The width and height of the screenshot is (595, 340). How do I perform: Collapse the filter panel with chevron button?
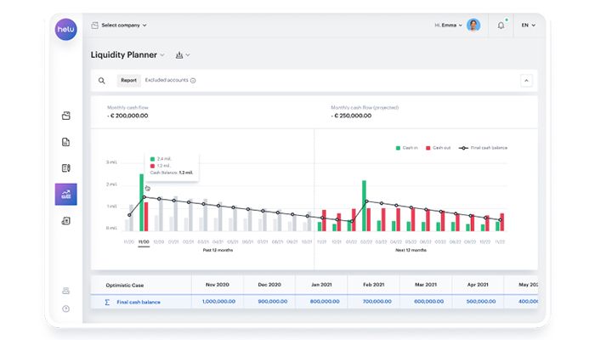tap(526, 81)
